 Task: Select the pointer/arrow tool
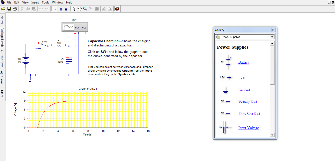coord(74,9)
